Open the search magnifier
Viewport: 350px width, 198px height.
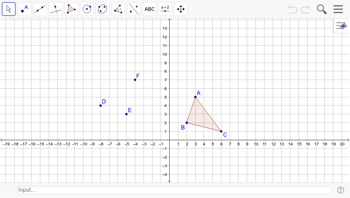point(321,9)
